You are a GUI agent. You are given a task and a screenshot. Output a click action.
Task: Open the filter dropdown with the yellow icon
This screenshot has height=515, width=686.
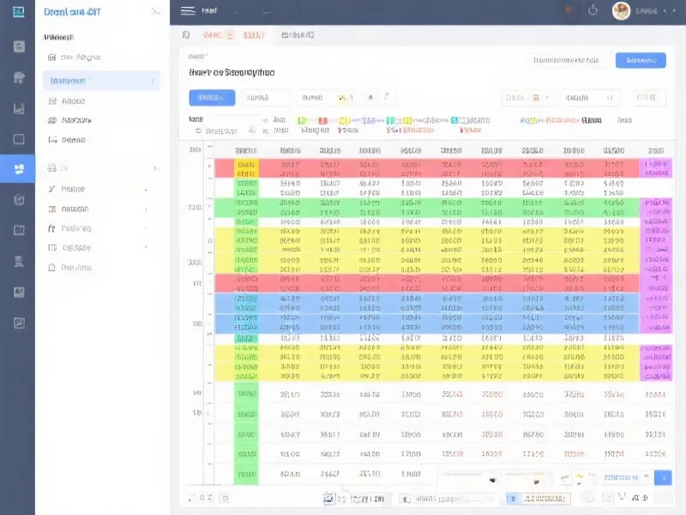click(x=328, y=98)
